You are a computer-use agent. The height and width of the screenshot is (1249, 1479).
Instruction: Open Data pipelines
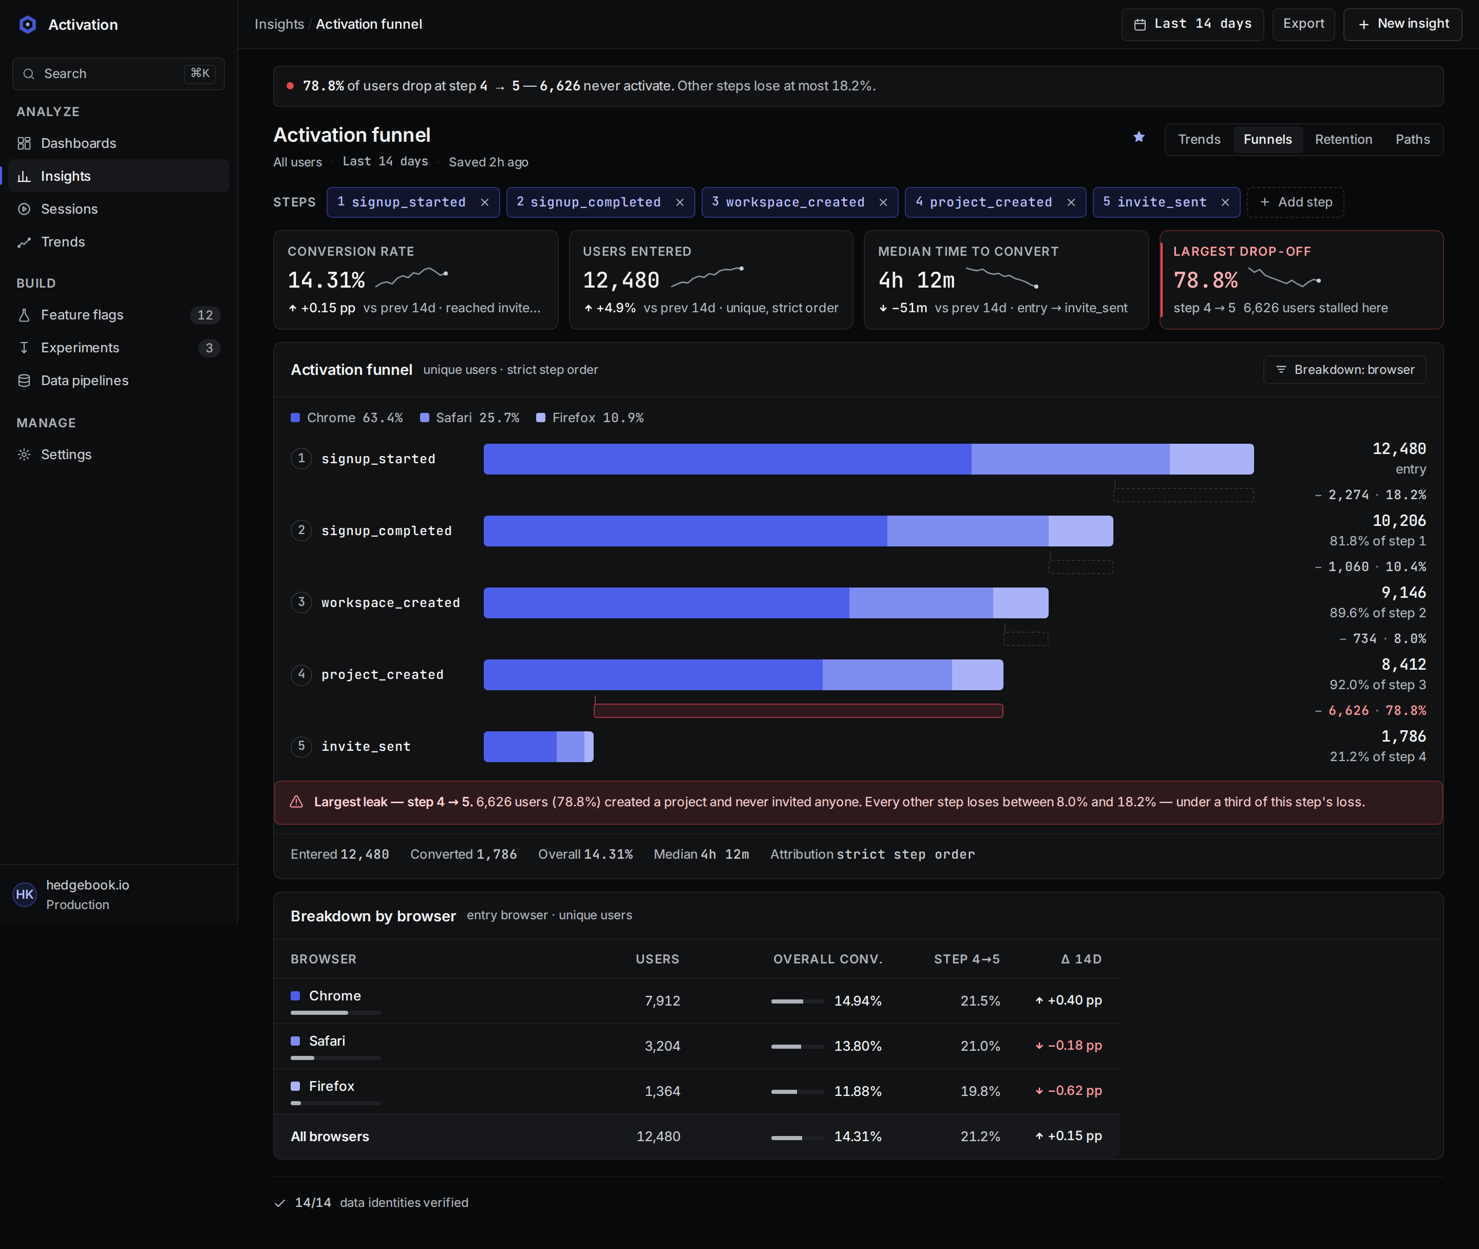118,380
